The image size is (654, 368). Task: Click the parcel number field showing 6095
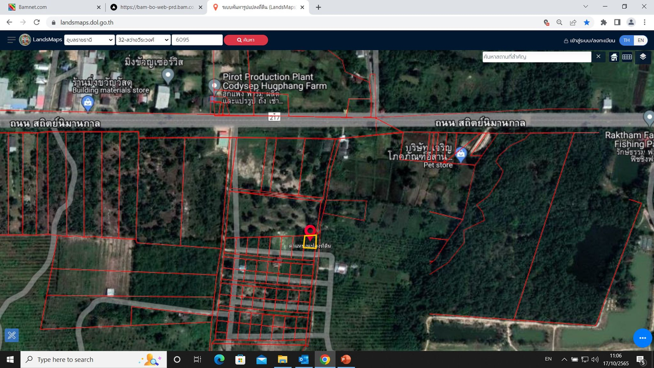197,40
